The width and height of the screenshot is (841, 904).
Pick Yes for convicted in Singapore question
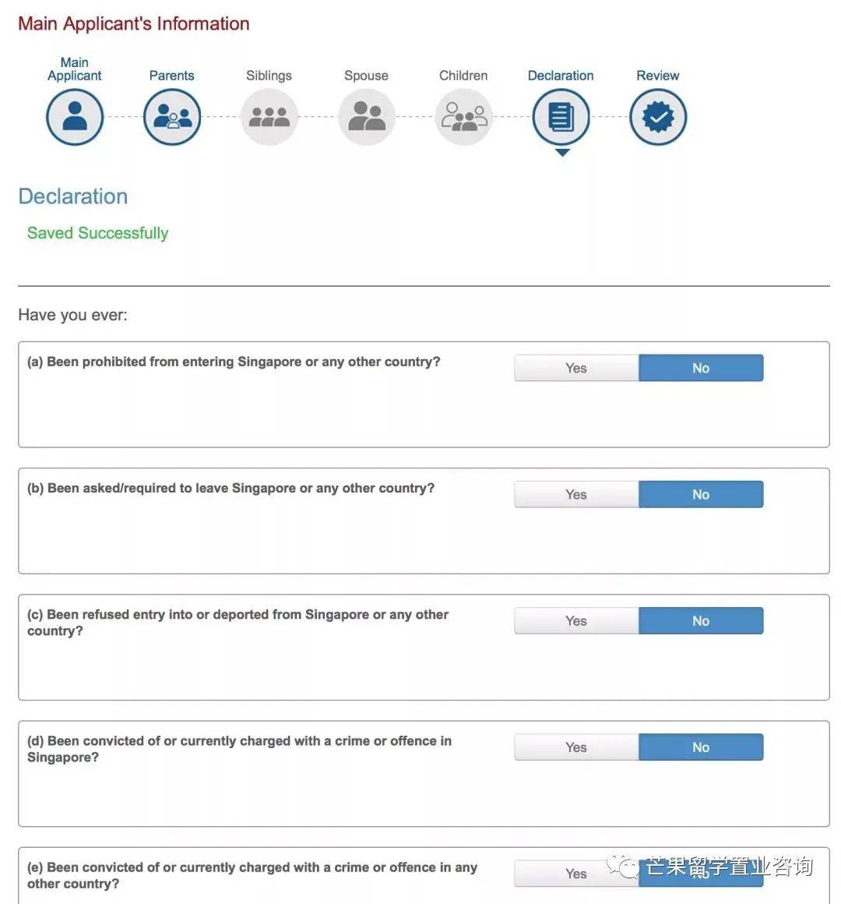pyautogui.click(x=576, y=747)
